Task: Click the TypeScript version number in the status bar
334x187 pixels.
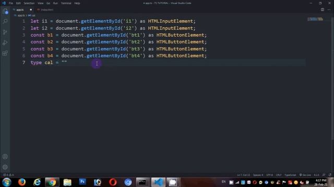Action: (x=316, y=175)
